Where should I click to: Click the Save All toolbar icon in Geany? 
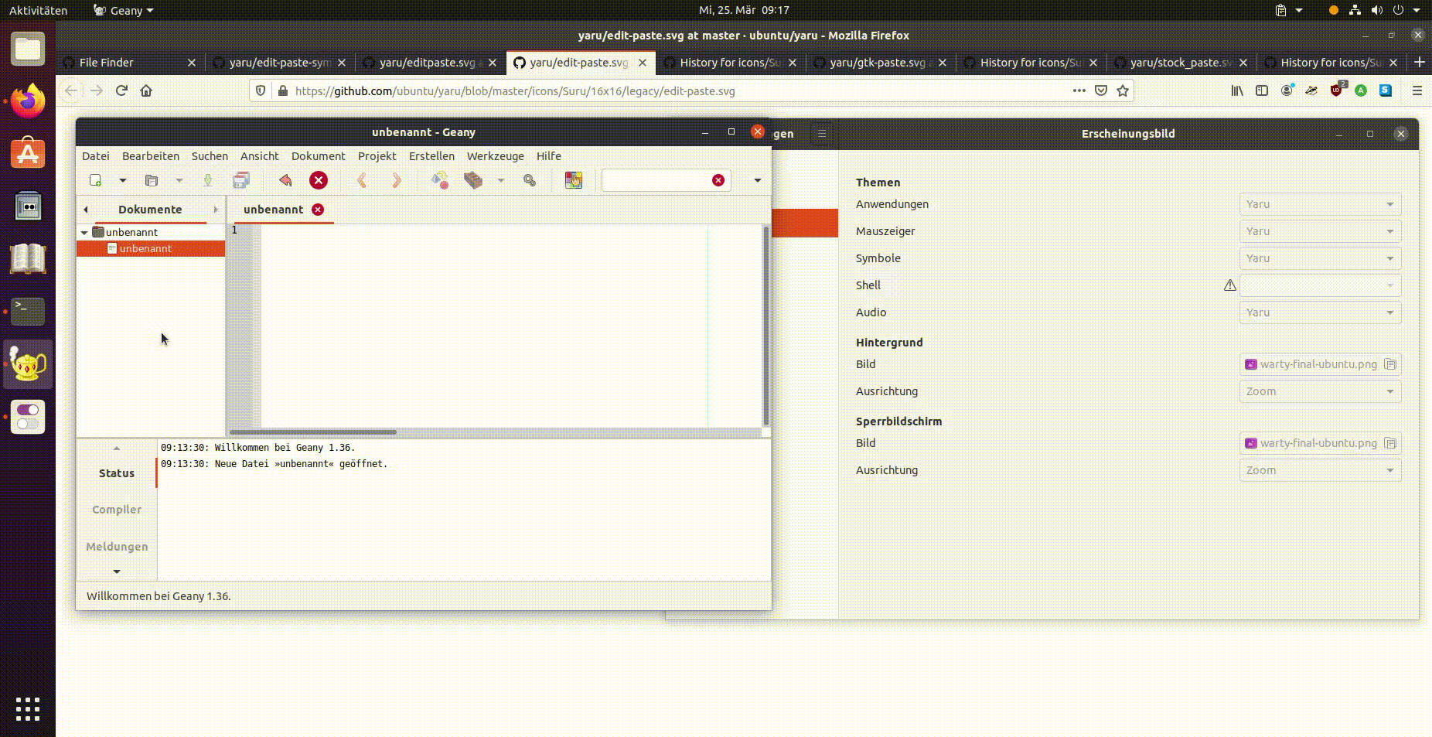[x=241, y=180]
